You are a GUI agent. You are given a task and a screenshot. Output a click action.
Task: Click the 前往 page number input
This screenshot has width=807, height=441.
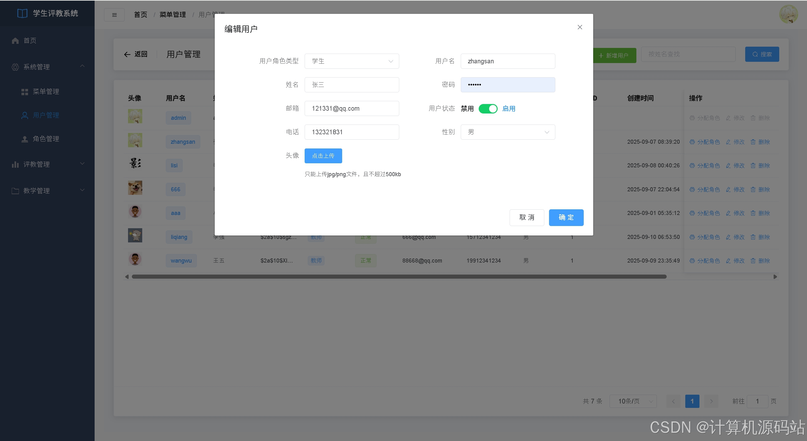click(x=757, y=401)
